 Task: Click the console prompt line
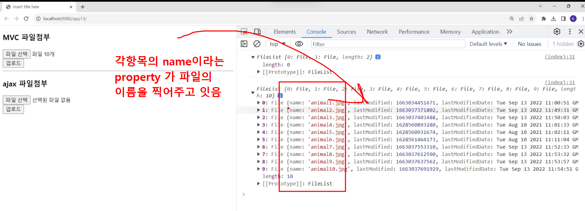click(411, 194)
